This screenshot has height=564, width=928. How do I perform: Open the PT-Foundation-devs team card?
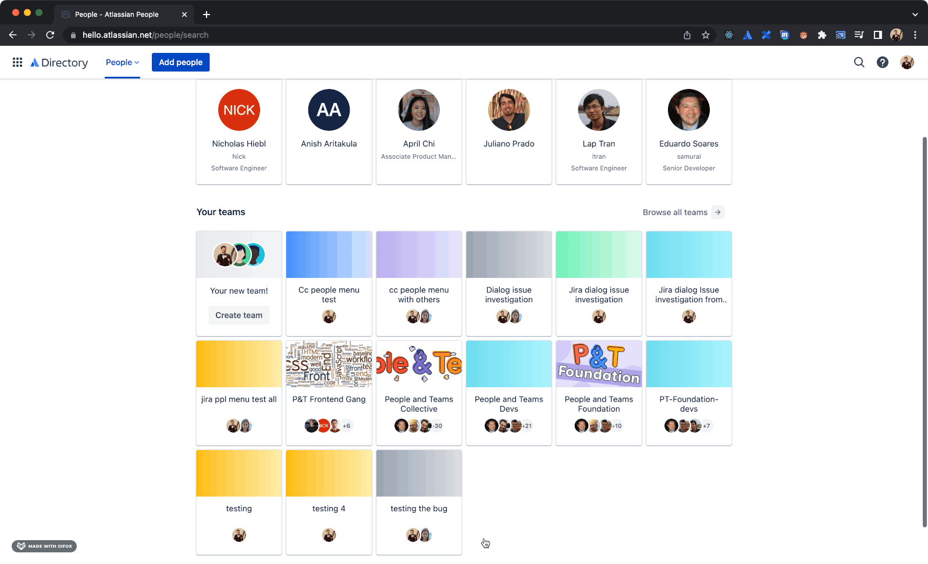click(689, 393)
